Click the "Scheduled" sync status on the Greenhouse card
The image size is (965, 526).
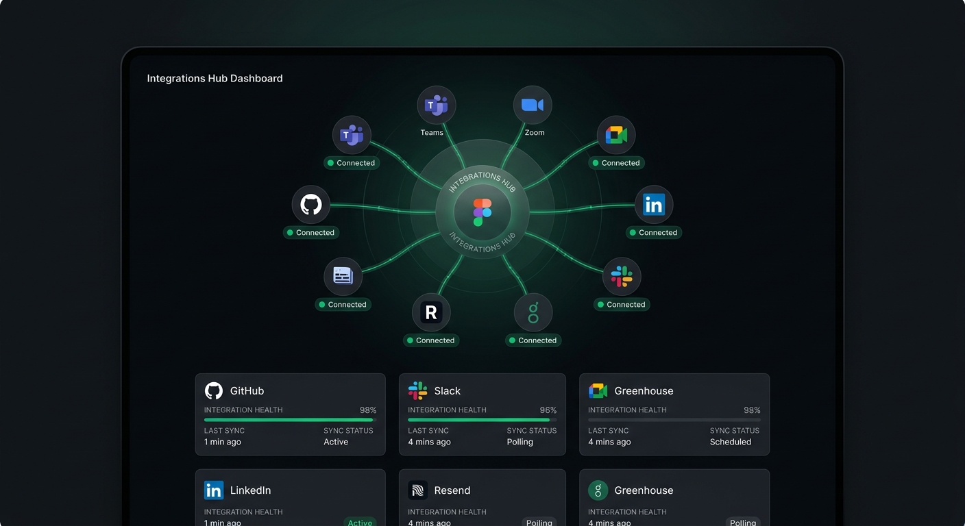(731, 442)
